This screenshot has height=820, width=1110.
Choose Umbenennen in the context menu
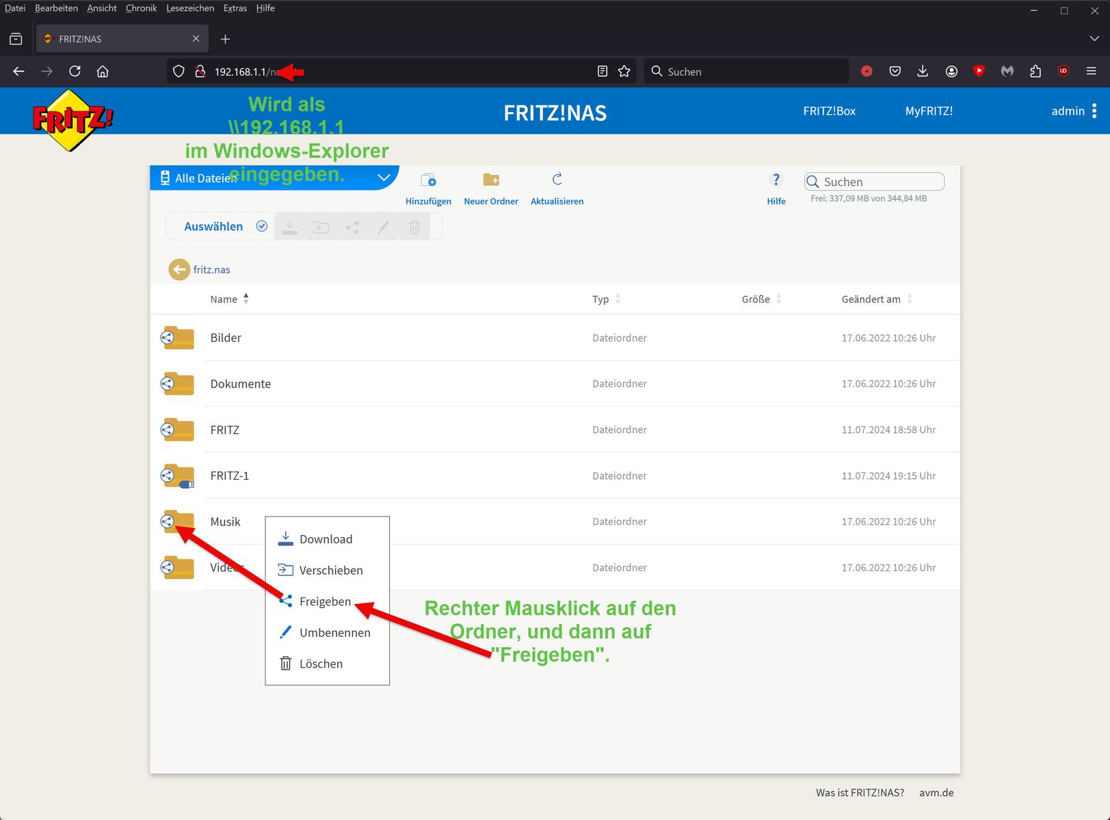point(327,633)
